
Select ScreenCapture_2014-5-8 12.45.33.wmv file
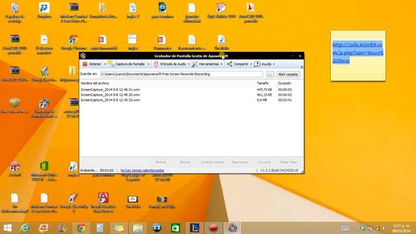(x=110, y=100)
